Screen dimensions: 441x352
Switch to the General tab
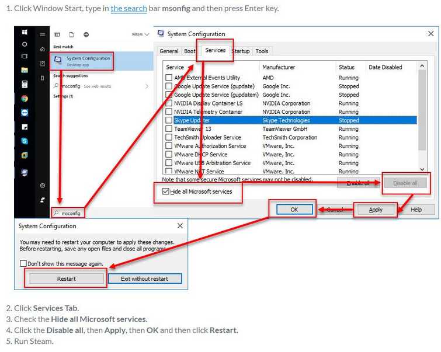pos(169,51)
